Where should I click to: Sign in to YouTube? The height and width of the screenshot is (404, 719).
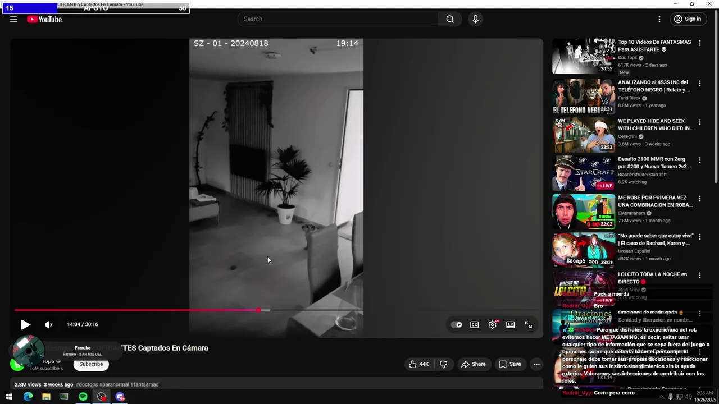coord(688,19)
